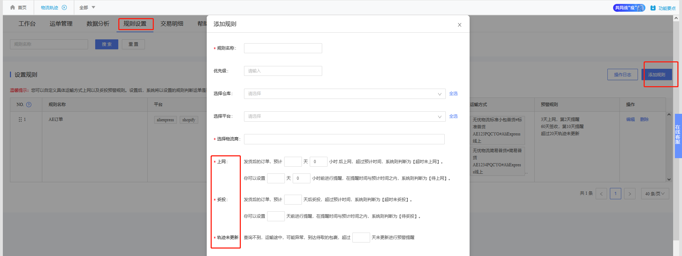Screen dimensions: 682x256
Task: Go to the next page arrow
Action: pos(629,194)
